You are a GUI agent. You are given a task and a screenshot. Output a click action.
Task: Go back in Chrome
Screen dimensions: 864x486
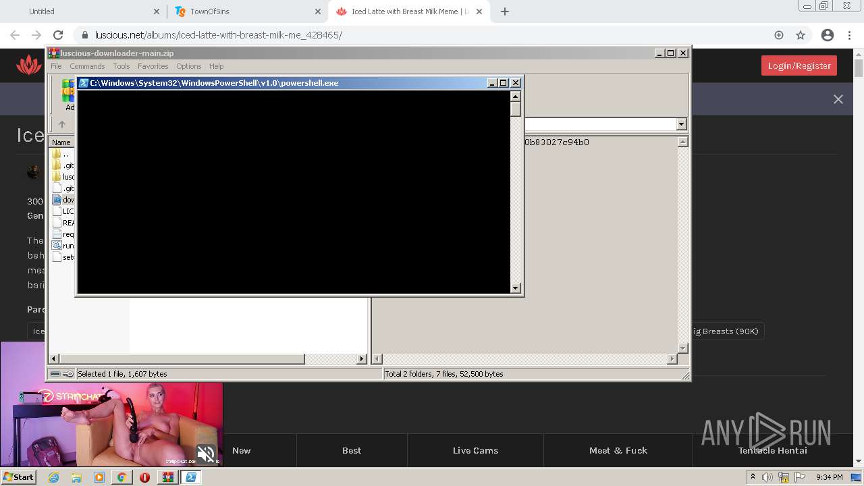tap(15, 35)
